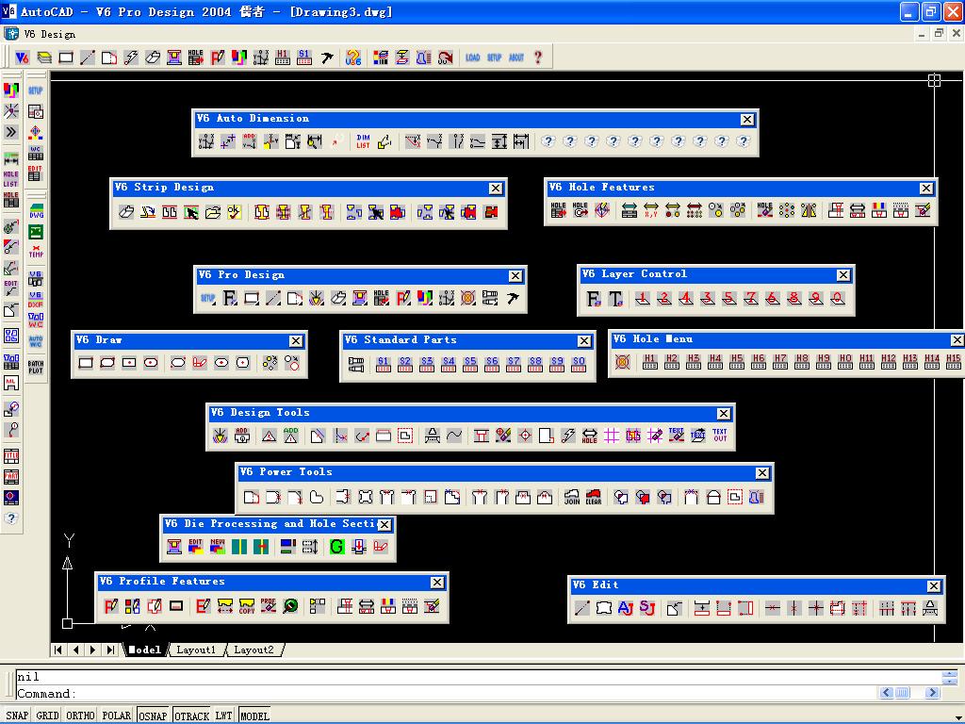
Task: Click the JOIN icon in V6 Power Tools
Action: (572, 497)
